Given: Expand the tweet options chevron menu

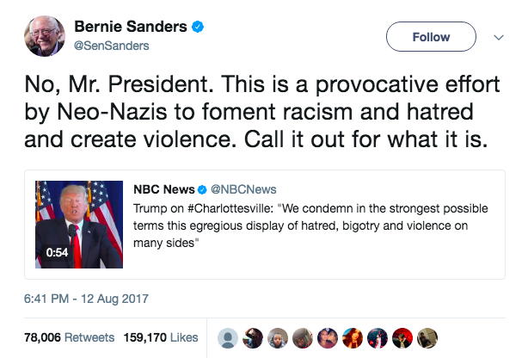Looking at the screenshot, I should (498, 37).
